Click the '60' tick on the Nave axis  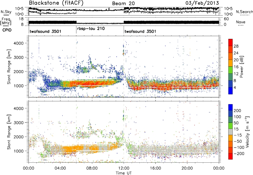(x=226, y=19)
